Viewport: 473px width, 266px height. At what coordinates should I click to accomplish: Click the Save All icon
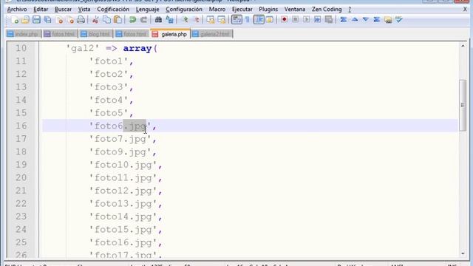pos(47,20)
